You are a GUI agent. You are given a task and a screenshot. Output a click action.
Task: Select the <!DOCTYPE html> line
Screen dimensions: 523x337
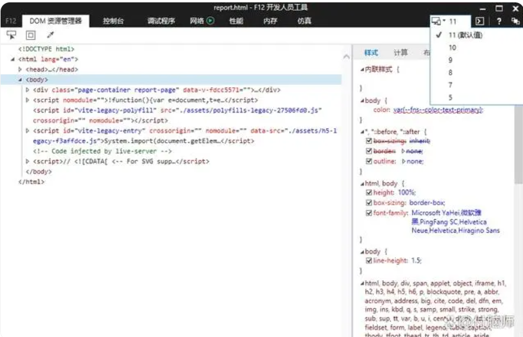click(x=46, y=49)
